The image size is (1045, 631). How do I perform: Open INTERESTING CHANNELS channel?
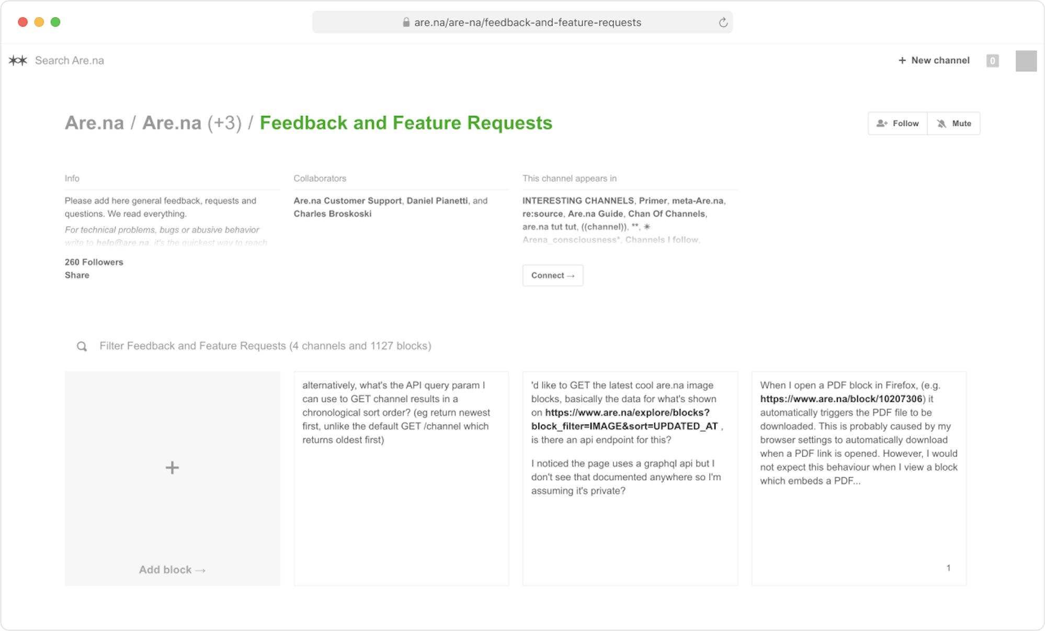pos(578,201)
